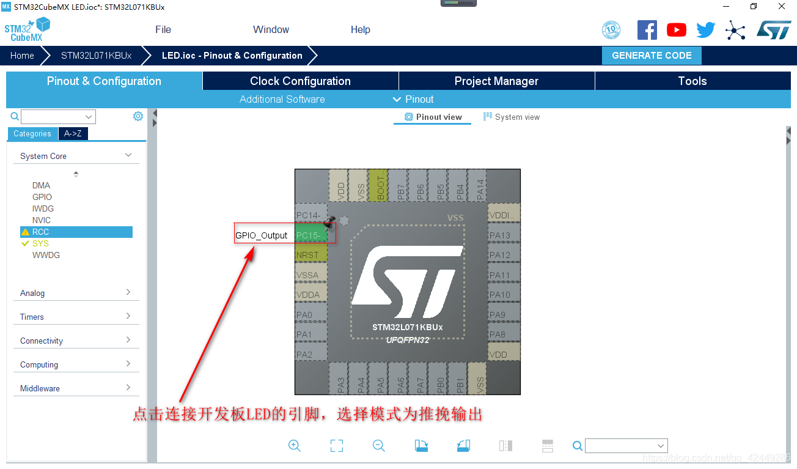Select the A->Z tab
This screenshot has width=797, height=469.
click(x=73, y=133)
